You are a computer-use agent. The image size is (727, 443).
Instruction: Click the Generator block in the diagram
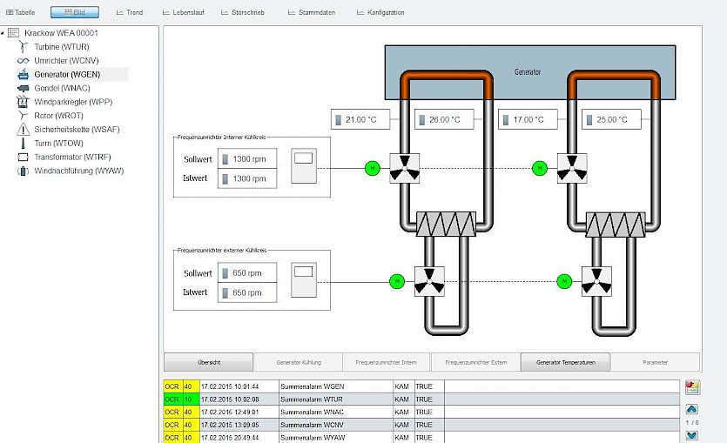tap(530, 72)
